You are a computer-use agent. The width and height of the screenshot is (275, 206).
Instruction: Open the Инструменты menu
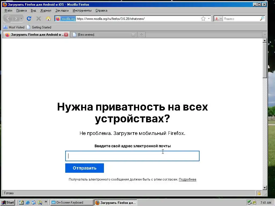82,10
